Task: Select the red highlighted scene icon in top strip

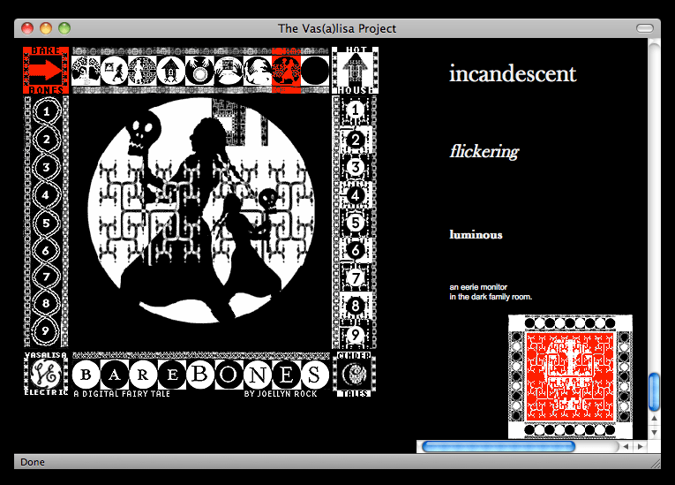Action: [x=287, y=72]
